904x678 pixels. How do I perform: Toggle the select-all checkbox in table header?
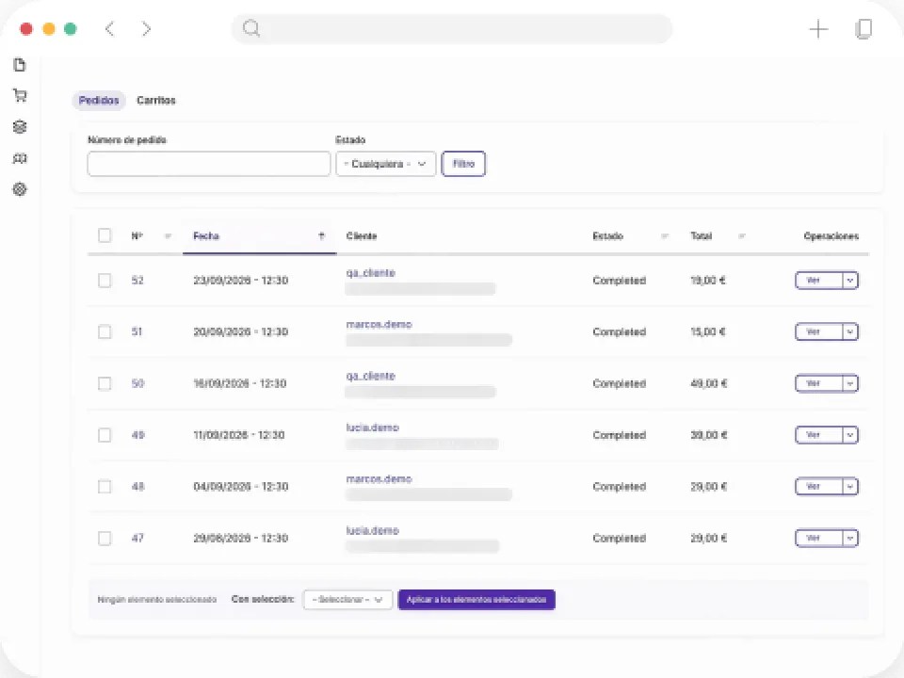click(105, 235)
